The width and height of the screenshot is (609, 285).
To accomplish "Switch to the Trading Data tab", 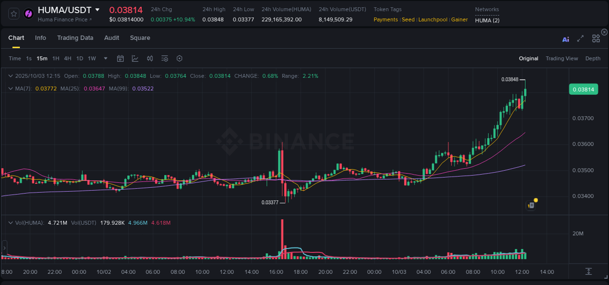I will coord(75,37).
